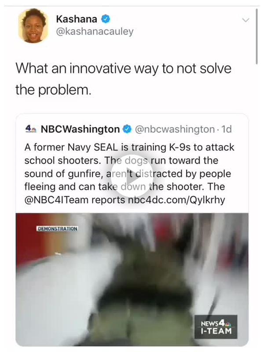264x352 pixels.
Task: Click the NBC4 logo avatar
Action: click(30, 129)
